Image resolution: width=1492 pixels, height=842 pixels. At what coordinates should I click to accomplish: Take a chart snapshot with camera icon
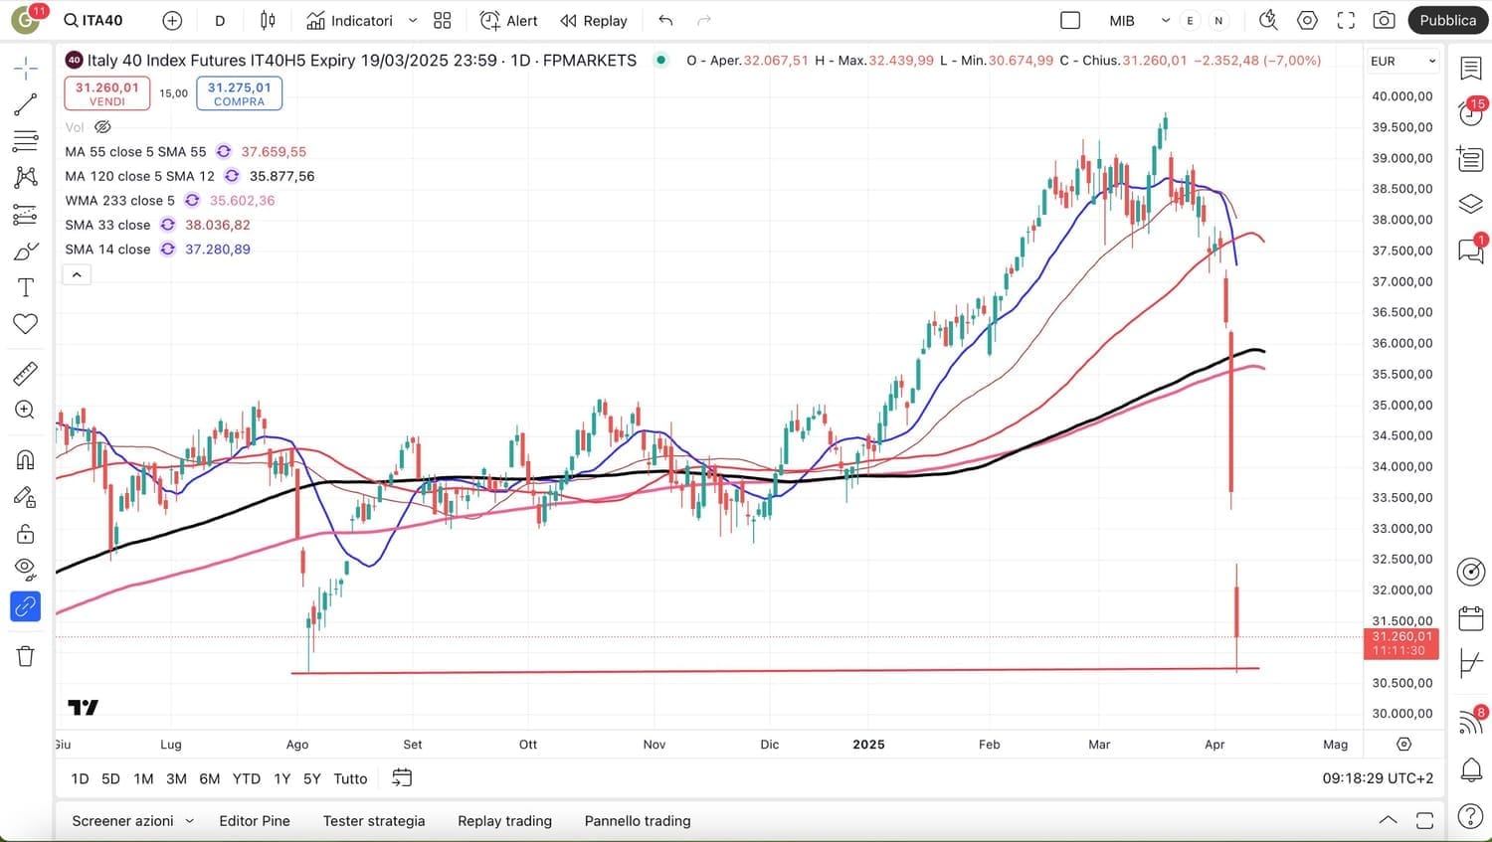(1384, 21)
